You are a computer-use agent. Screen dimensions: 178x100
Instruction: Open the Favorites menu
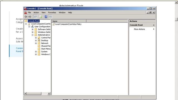click(x=52, y=12)
